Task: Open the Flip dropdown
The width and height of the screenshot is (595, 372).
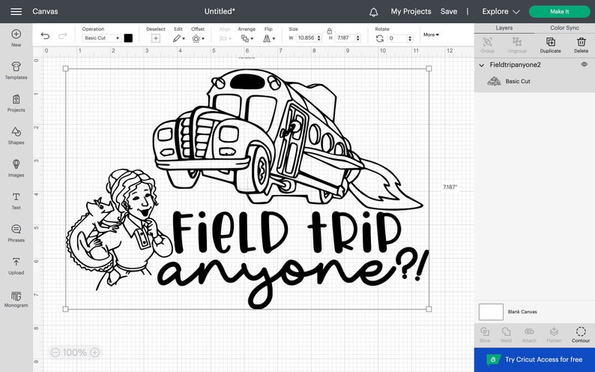Action: click(x=269, y=38)
